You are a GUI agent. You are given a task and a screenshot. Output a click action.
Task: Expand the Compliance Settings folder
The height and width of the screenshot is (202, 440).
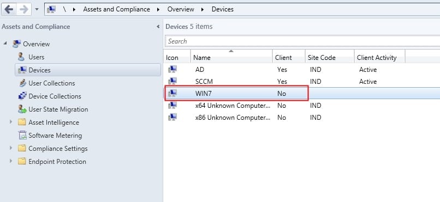pyautogui.click(x=11, y=148)
